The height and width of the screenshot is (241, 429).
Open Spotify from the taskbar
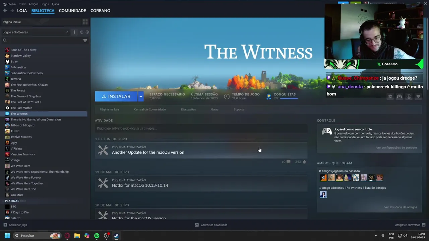coord(97,236)
